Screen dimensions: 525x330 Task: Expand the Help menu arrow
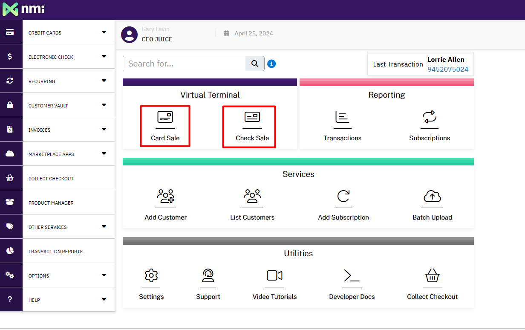point(104,299)
